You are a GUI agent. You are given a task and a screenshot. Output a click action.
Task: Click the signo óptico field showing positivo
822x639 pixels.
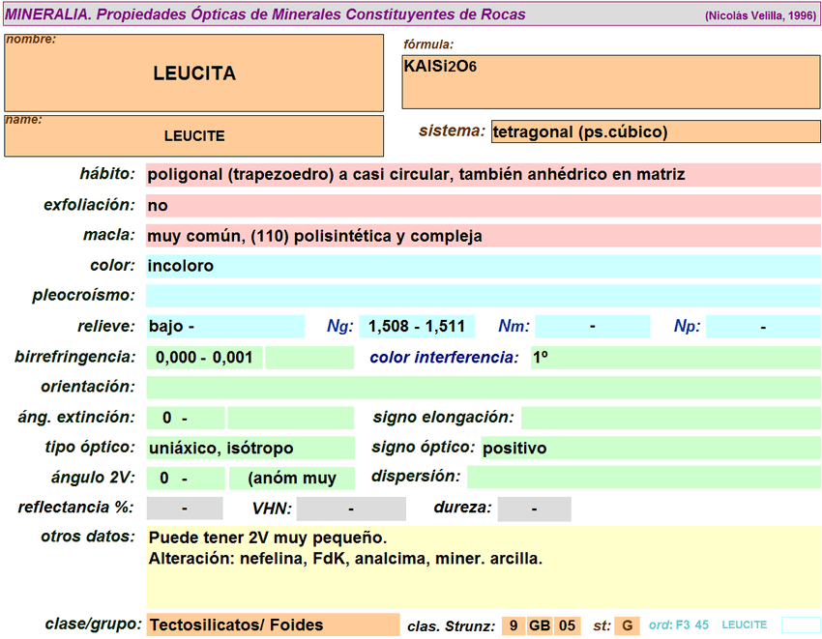click(649, 449)
